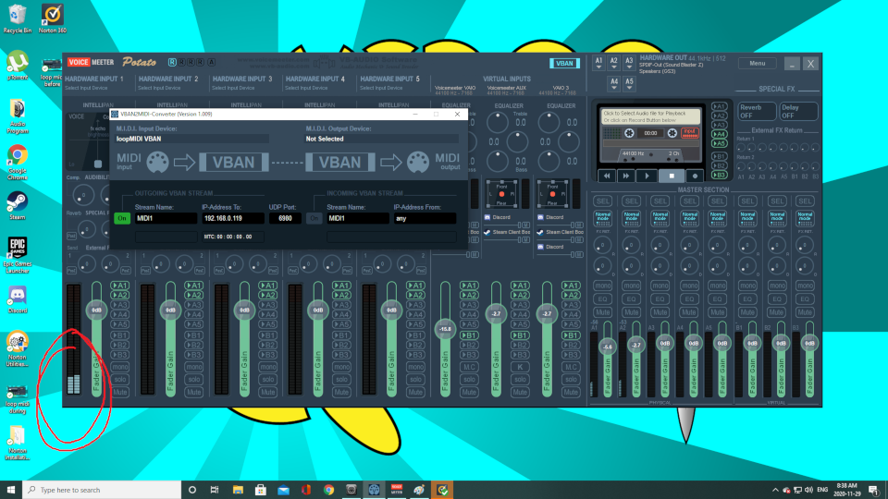This screenshot has width=888, height=499.
Task: Fast-forward the cassette recorder
Action: [626, 176]
